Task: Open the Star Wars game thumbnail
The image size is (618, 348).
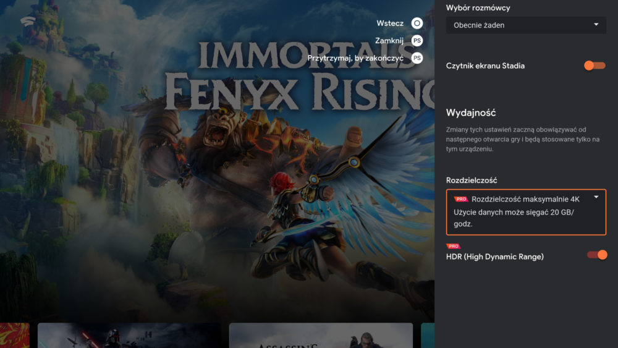Action: [x=129, y=336]
